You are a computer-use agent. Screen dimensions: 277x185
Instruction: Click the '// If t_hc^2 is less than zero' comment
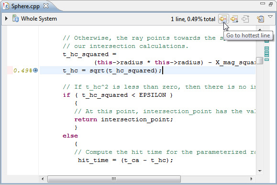tap(159, 87)
